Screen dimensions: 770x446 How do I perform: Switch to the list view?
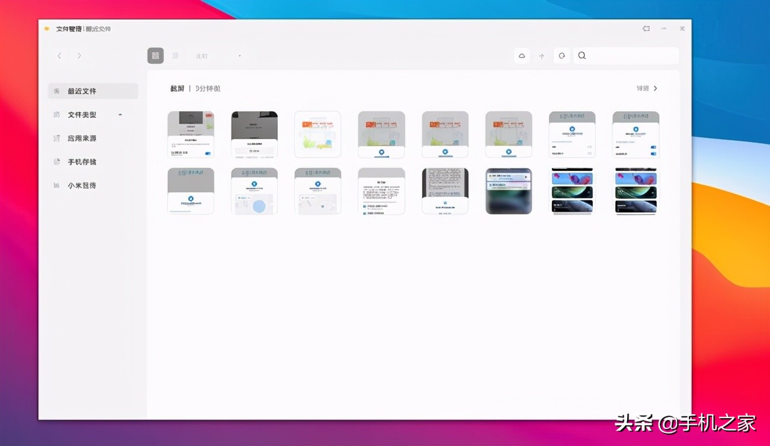(175, 56)
